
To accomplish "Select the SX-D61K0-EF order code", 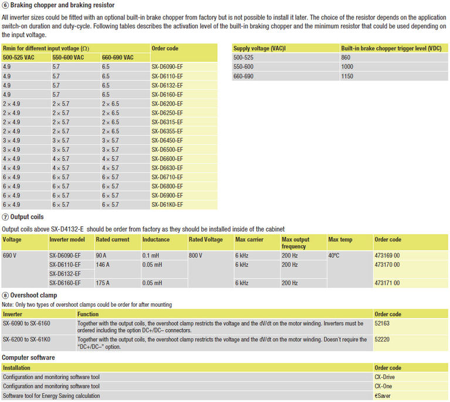I will coord(167,205).
